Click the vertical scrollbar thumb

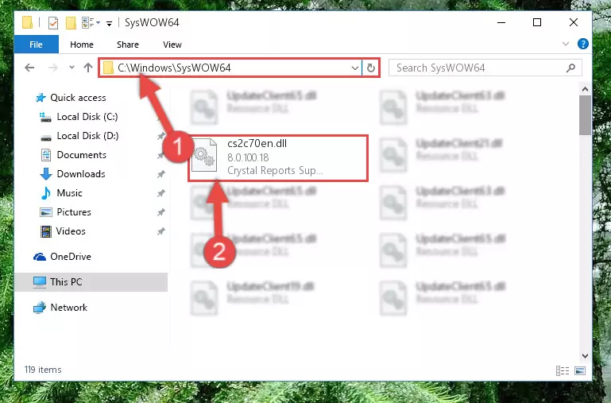click(x=585, y=115)
